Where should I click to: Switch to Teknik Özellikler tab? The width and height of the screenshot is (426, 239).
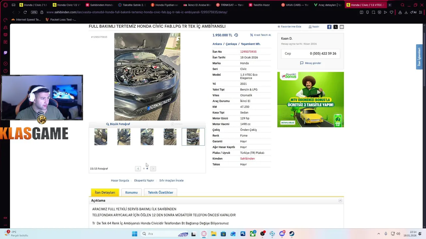pyautogui.click(x=160, y=193)
